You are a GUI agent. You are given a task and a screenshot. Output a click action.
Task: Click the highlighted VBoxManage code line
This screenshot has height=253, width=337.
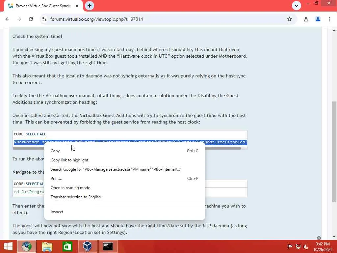130,142
